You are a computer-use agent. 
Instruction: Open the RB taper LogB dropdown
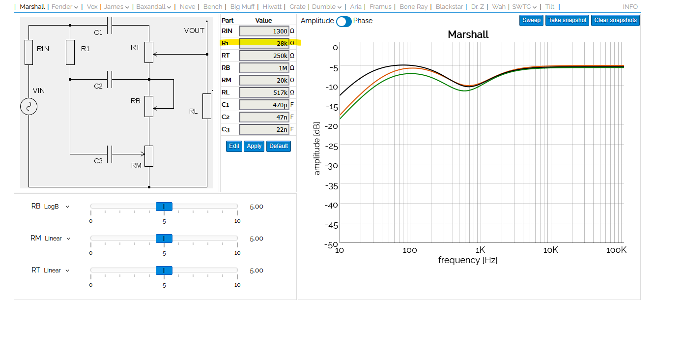[56, 207]
